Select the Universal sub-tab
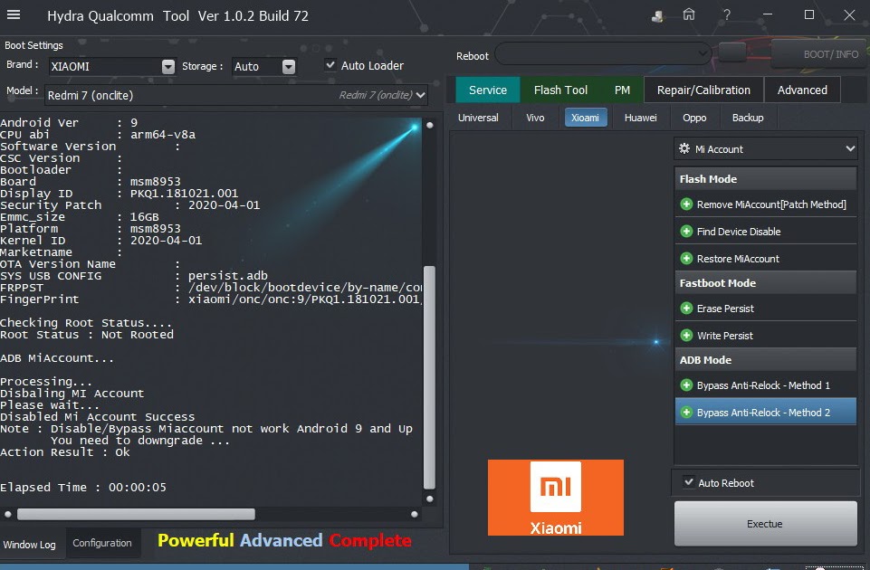The image size is (870, 570). point(478,118)
